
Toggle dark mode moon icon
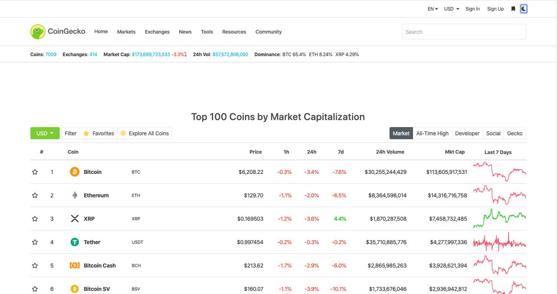pos(524,9)
